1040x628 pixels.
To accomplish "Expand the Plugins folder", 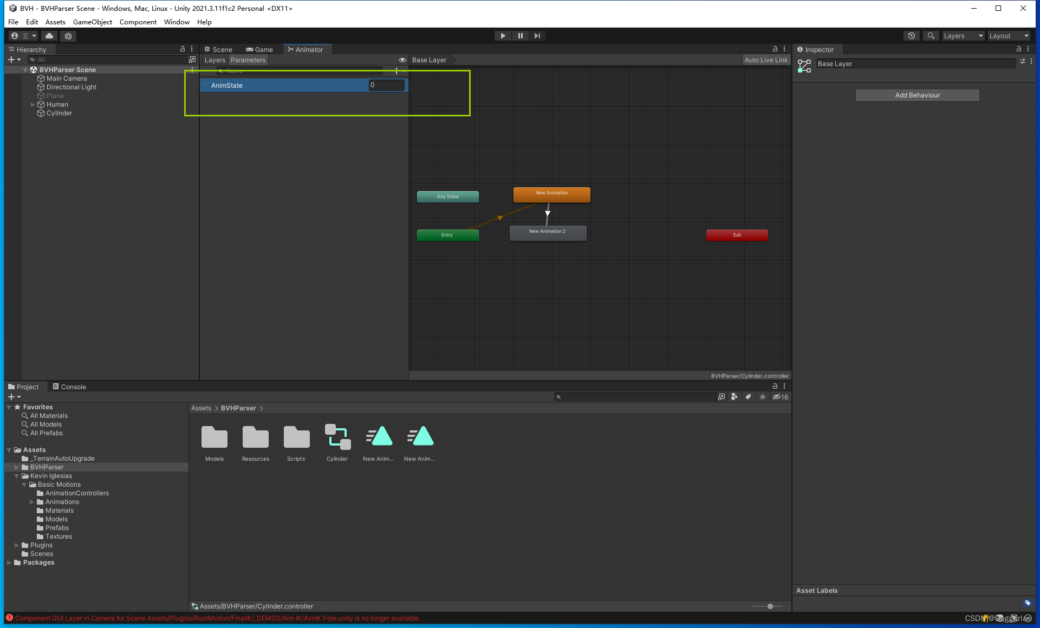I will pyautogui.click(x=17, y=545).
